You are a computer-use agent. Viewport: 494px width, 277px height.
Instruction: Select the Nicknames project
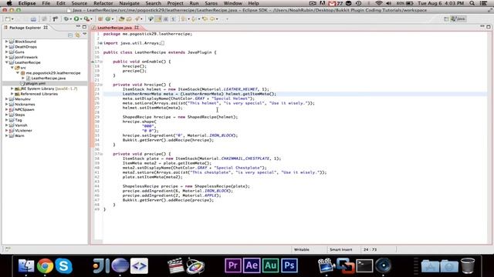coord(25,105)
